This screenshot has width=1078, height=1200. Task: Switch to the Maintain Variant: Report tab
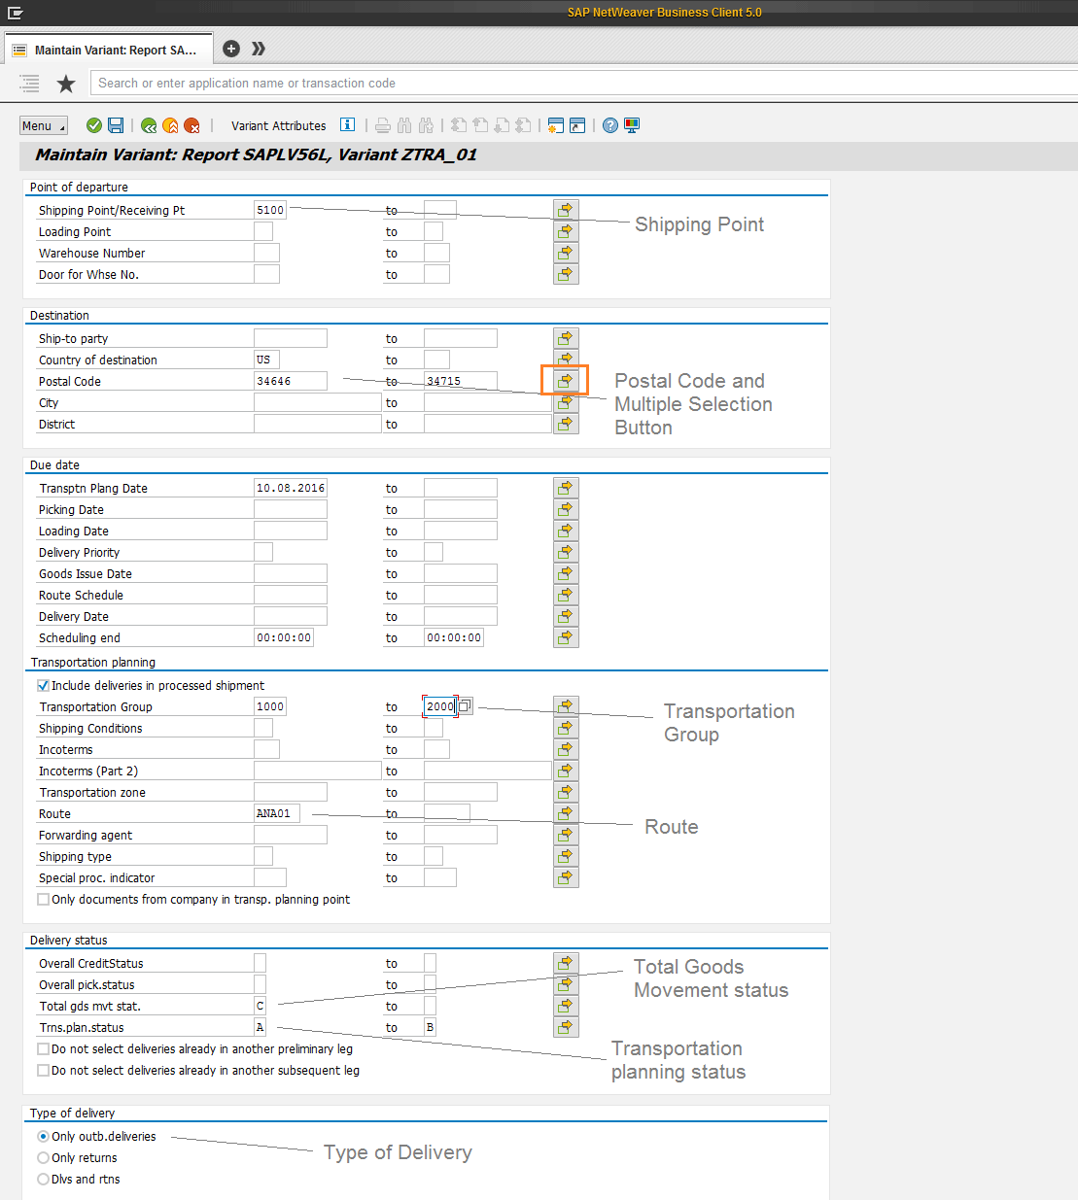[x=107, y=50]
